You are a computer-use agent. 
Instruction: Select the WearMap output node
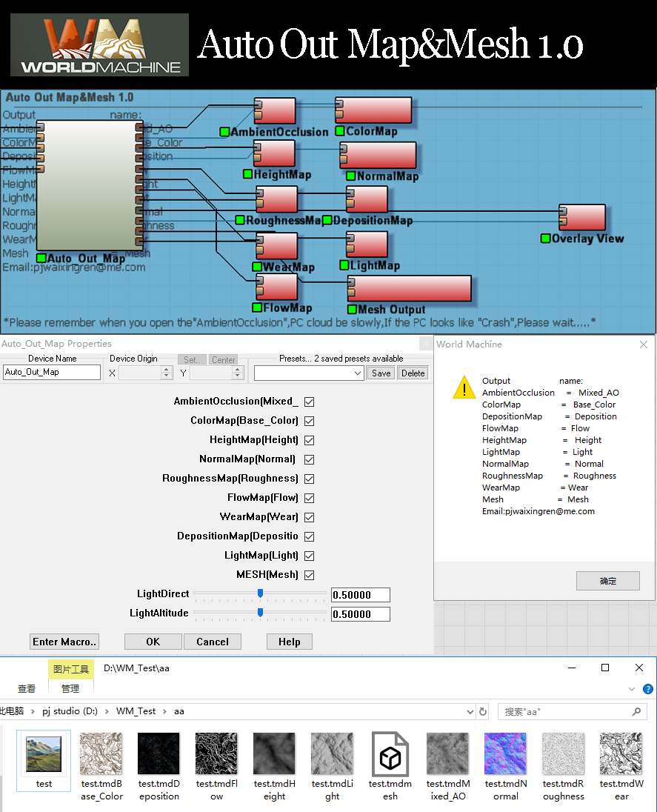click(x=276, y=245)
